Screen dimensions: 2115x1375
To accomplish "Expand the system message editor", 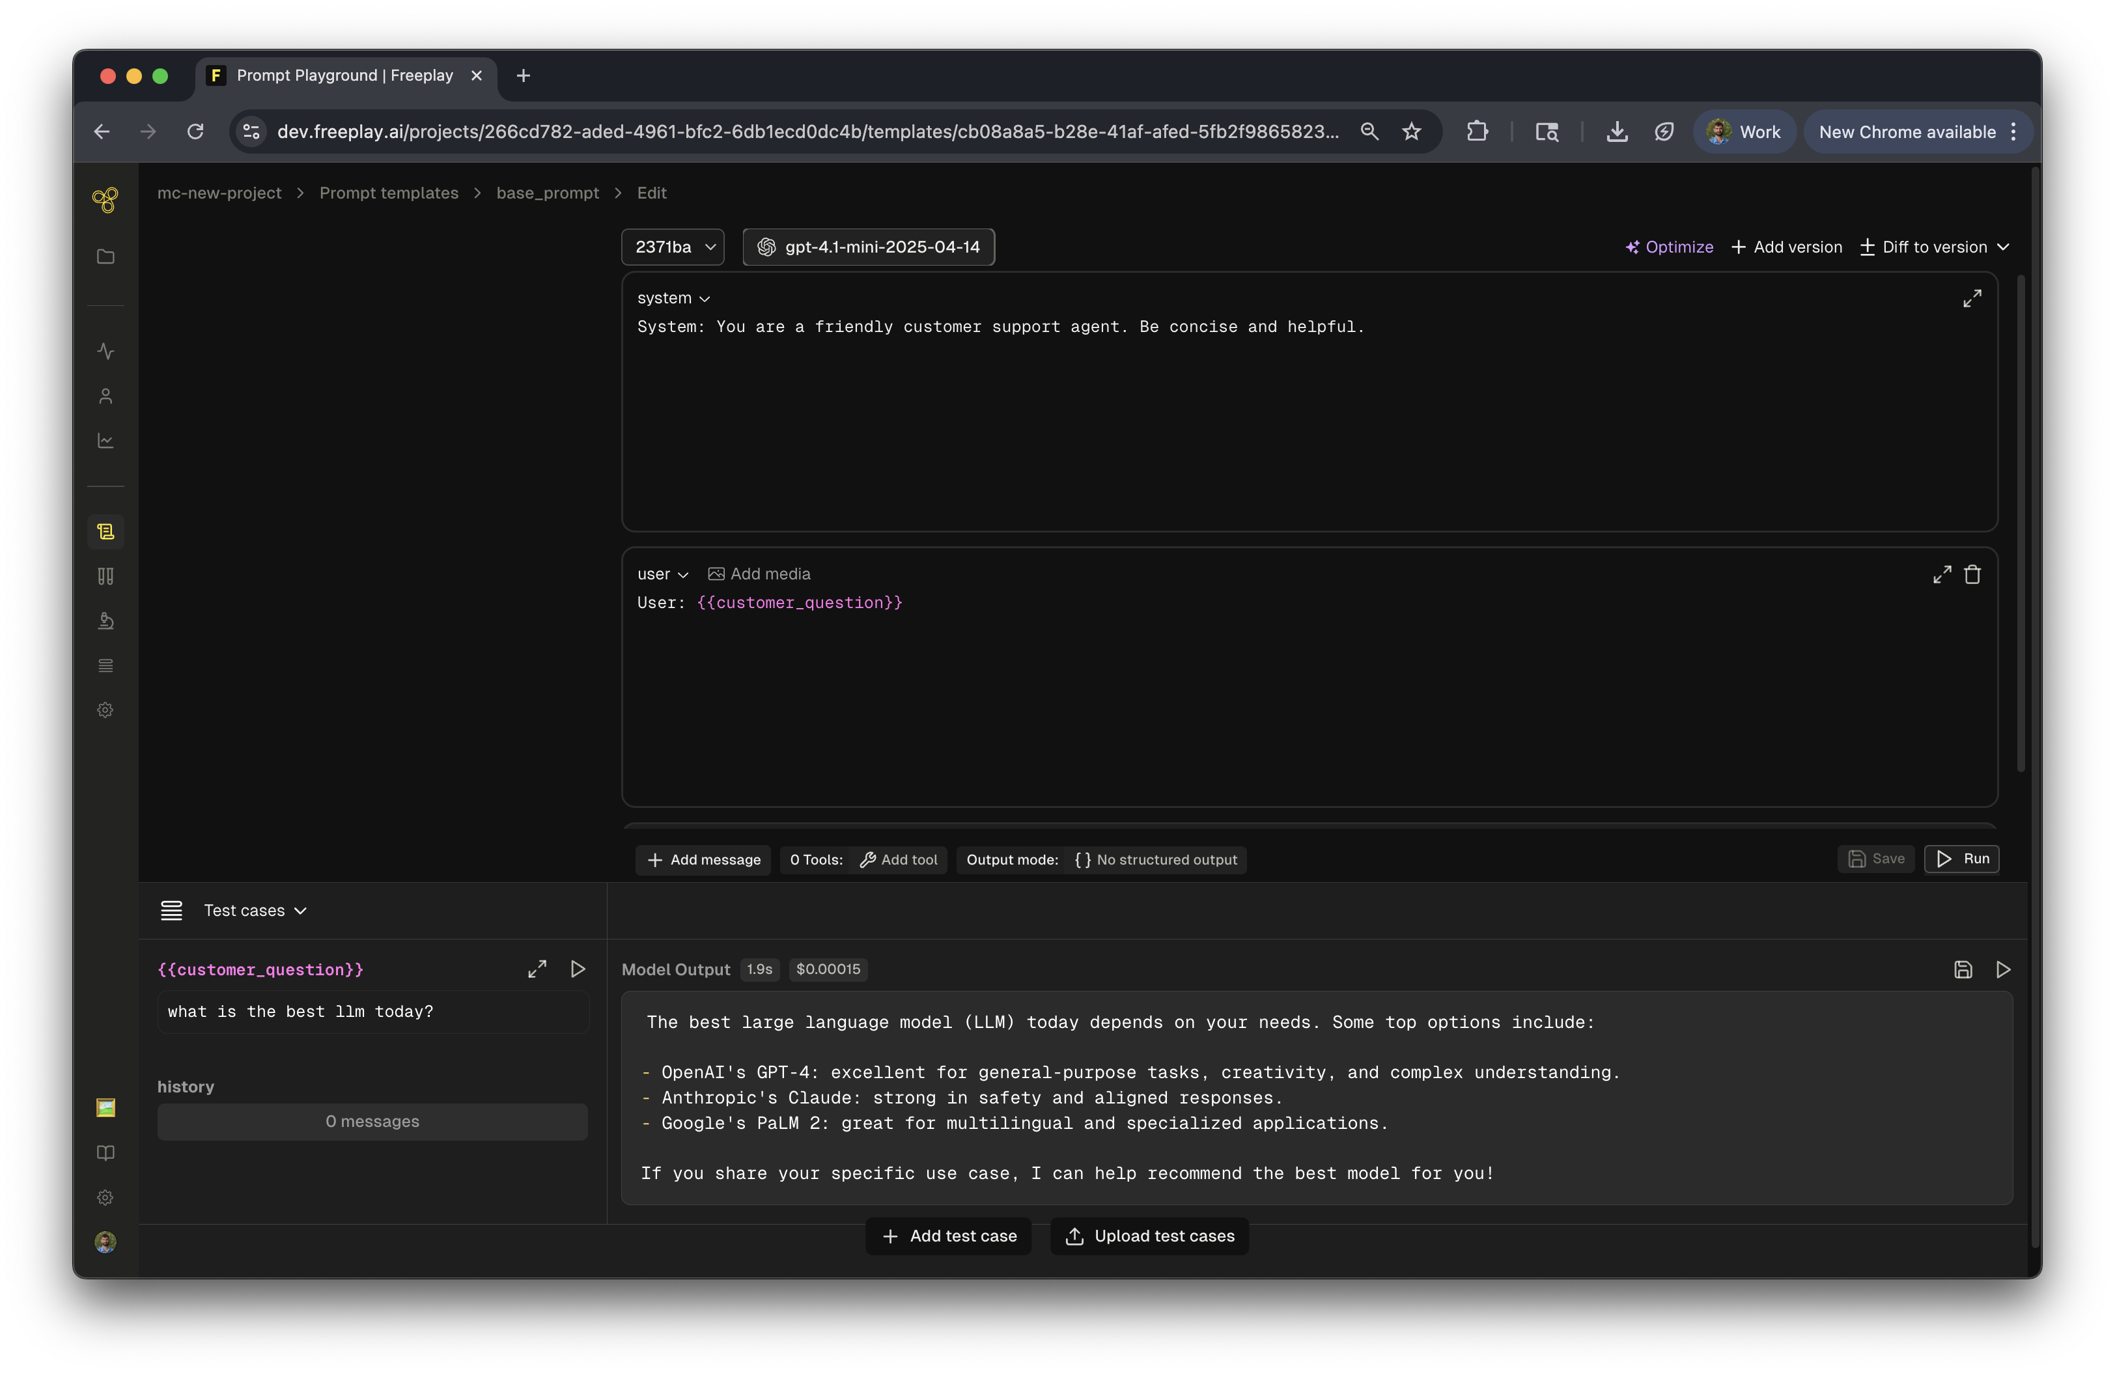I will pos(1972,298).
